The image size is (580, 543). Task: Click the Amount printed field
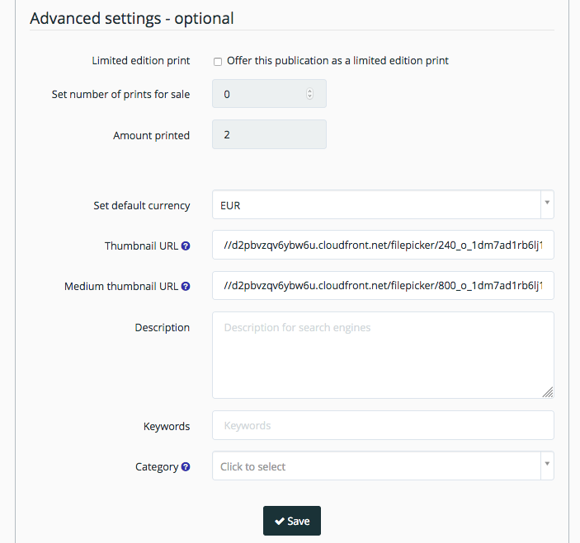pos(269,134)
